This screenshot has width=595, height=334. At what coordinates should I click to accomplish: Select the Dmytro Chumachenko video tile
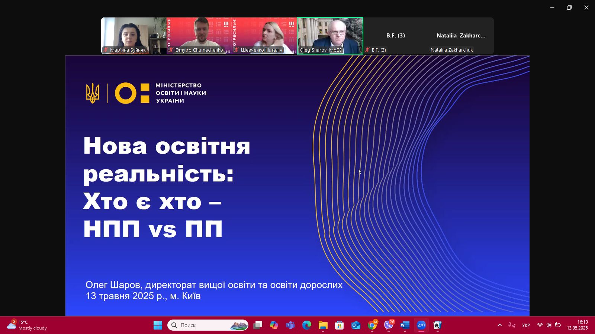pos(199,36)
